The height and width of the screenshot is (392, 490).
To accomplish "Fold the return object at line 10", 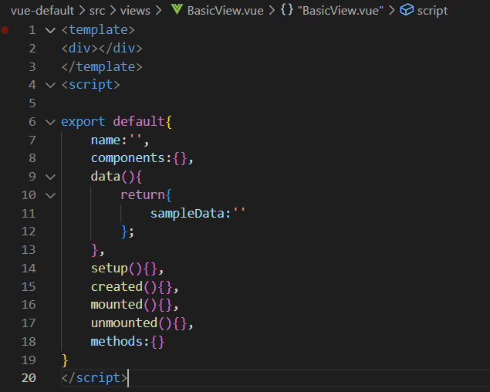I will (50, 195).
